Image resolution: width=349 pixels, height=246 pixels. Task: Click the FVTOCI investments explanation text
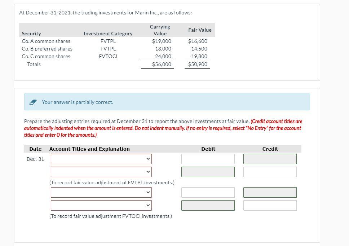coord(111,216)
